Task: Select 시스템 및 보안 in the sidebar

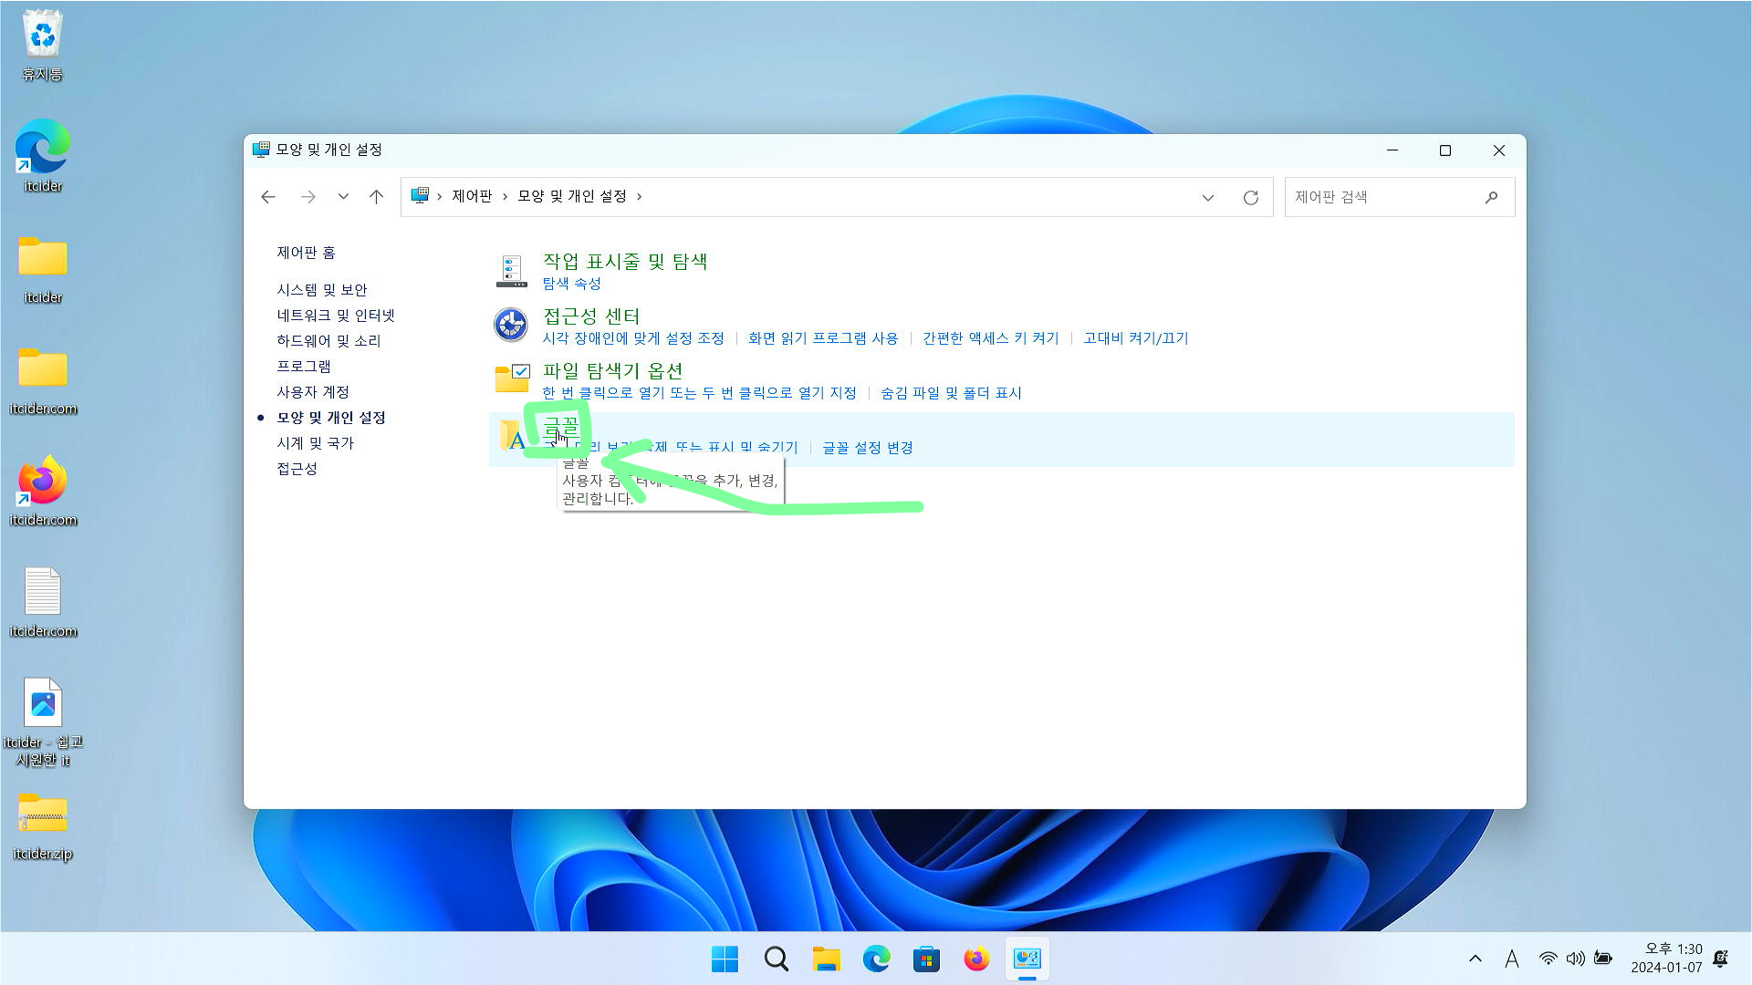Action: click(323, 289)
